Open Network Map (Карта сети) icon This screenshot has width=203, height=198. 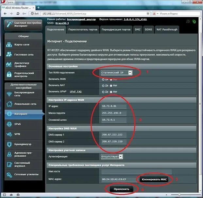[x=9, y=45]
